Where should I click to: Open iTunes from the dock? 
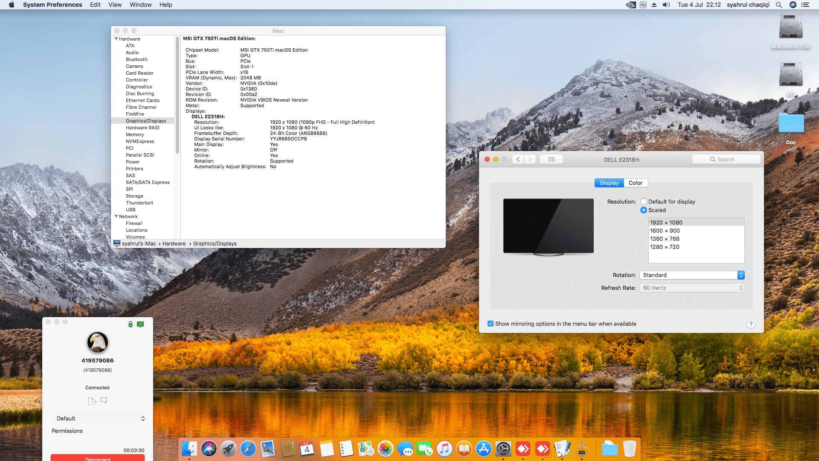coord(444,449)
